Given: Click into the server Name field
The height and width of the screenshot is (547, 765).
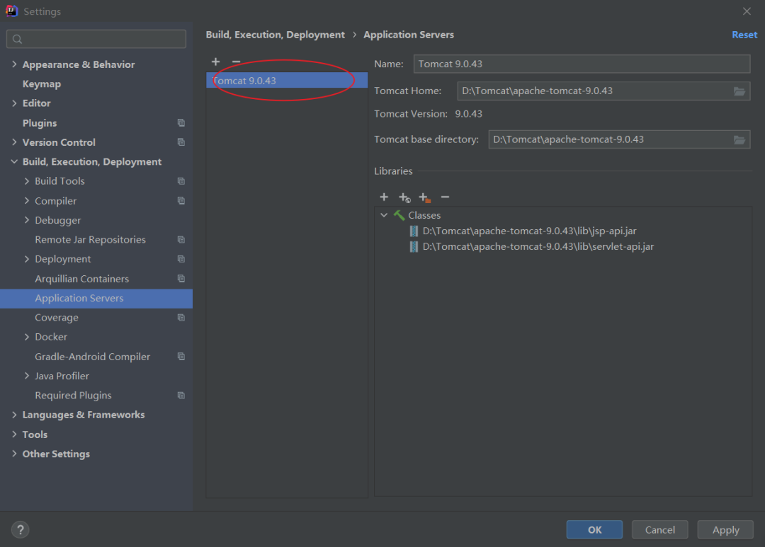Looking at the screenshot, I should pyautogui.click(x=582, y=64).
